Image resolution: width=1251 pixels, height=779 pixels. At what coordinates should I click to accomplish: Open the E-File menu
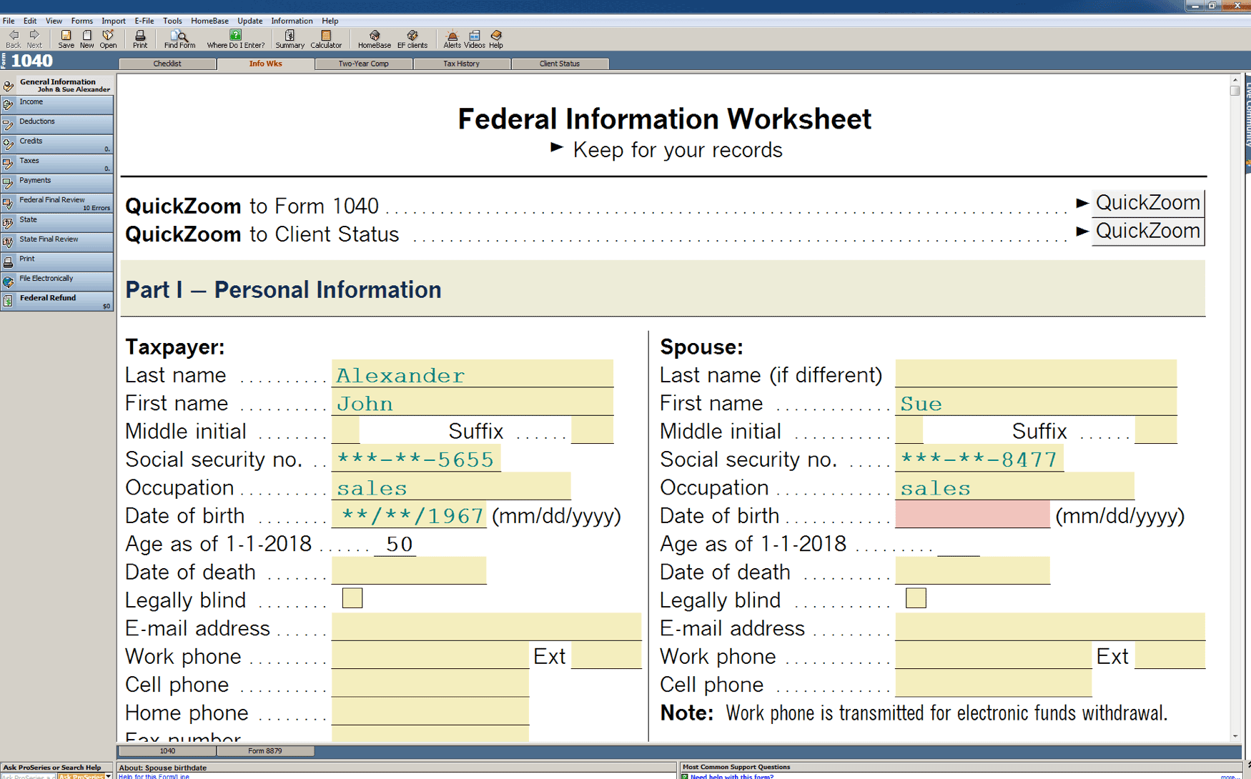[x=144, y=21]
